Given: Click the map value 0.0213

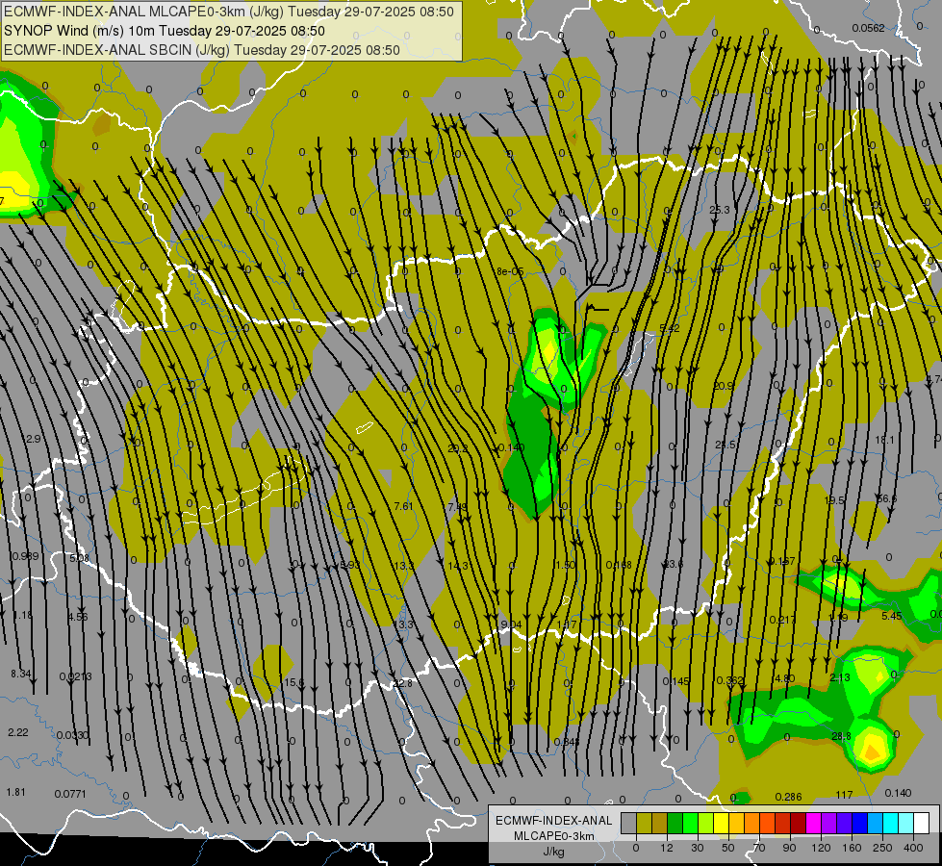Looking at the screenshot, I should (76, 676).
